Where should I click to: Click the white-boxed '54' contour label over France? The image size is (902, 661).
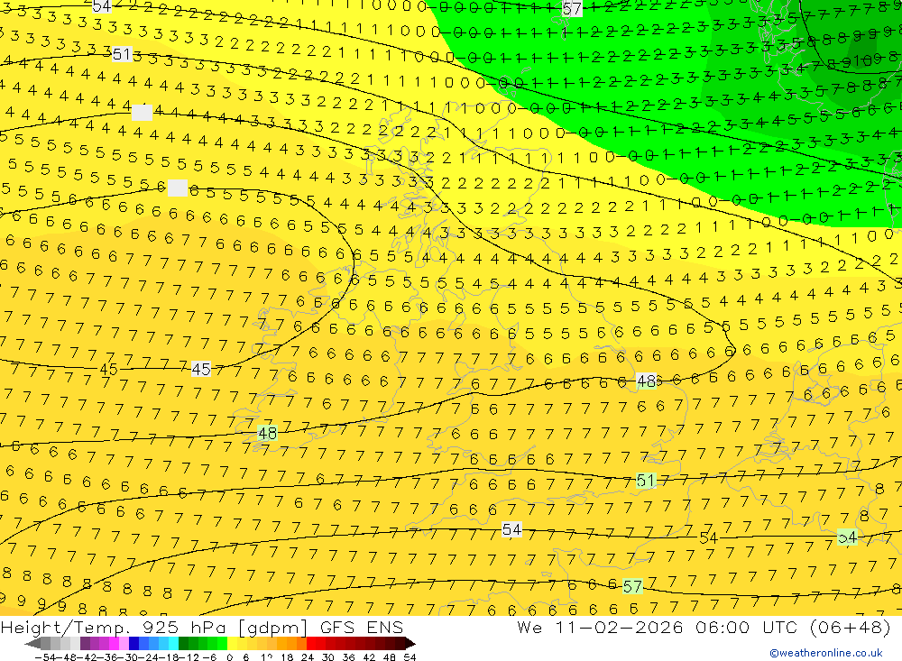(511, 529)
